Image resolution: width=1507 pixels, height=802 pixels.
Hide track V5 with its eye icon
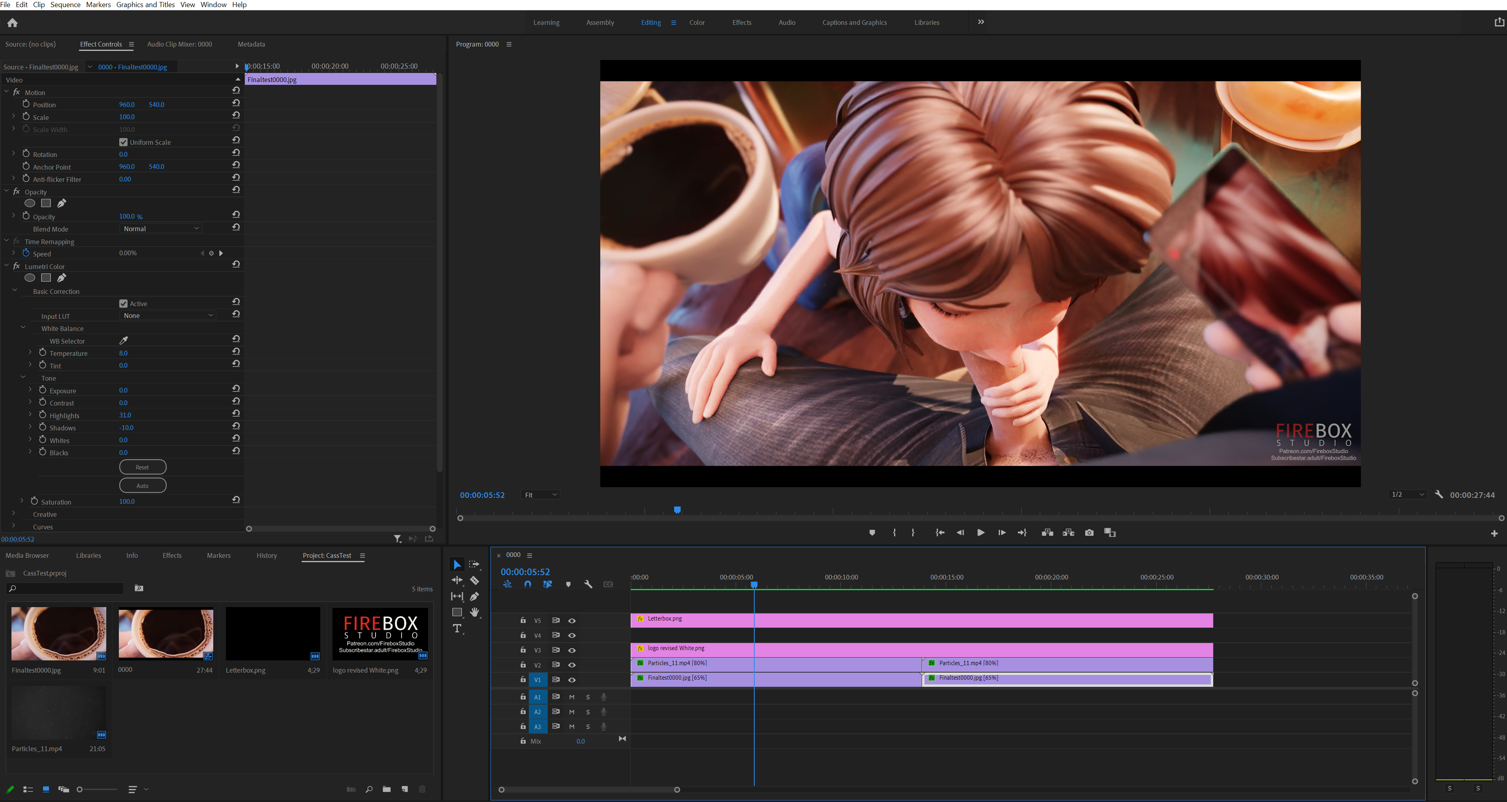572,621
